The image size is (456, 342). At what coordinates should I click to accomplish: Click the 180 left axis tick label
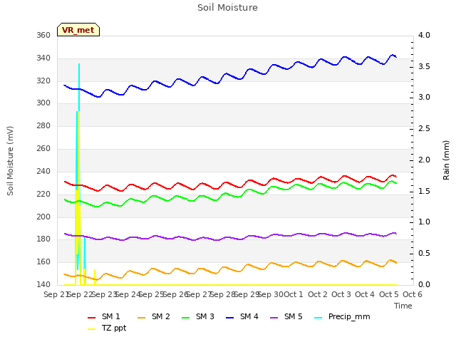click(x=43, y=239)
